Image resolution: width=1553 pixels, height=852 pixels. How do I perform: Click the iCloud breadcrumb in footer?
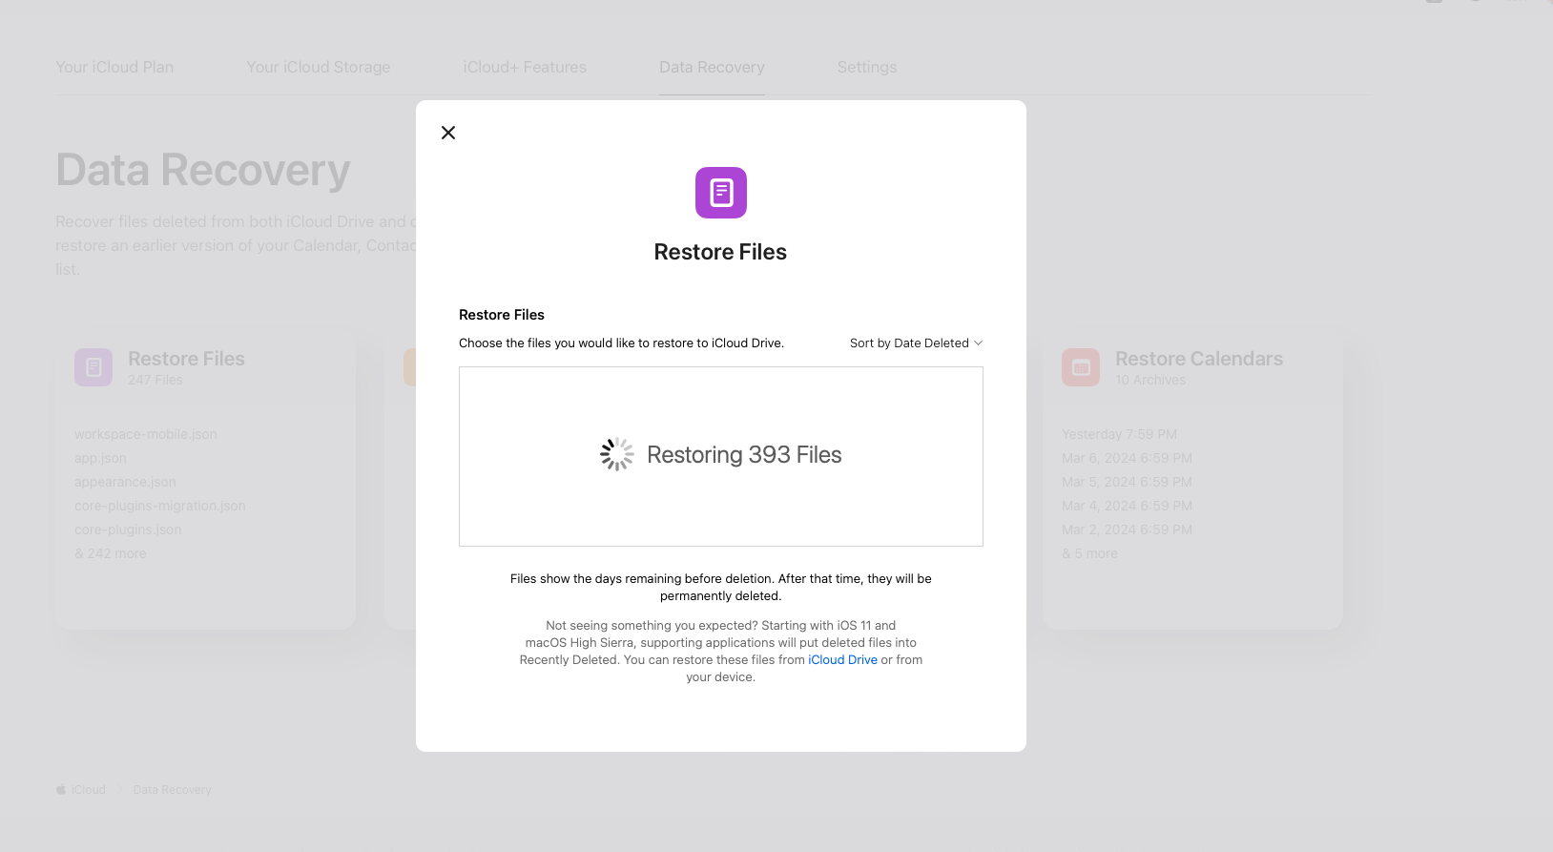pyautogui.click(x=88, y=790)
